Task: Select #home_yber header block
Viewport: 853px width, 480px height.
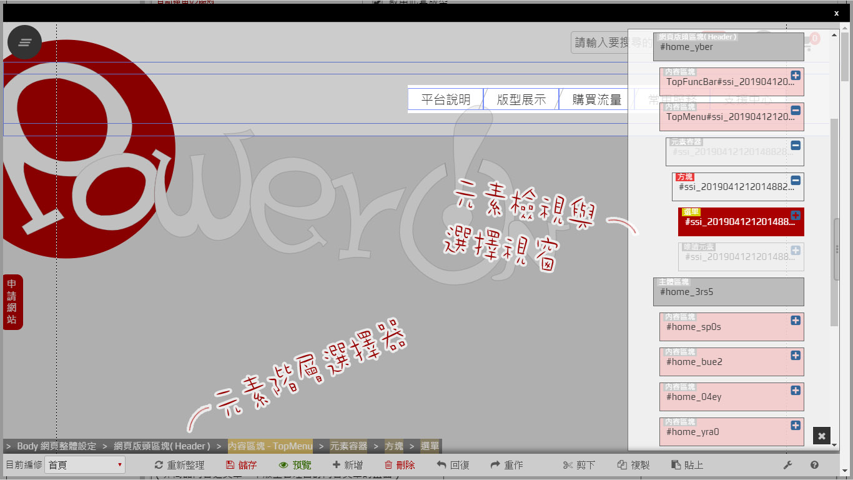Action: point(728,47)
